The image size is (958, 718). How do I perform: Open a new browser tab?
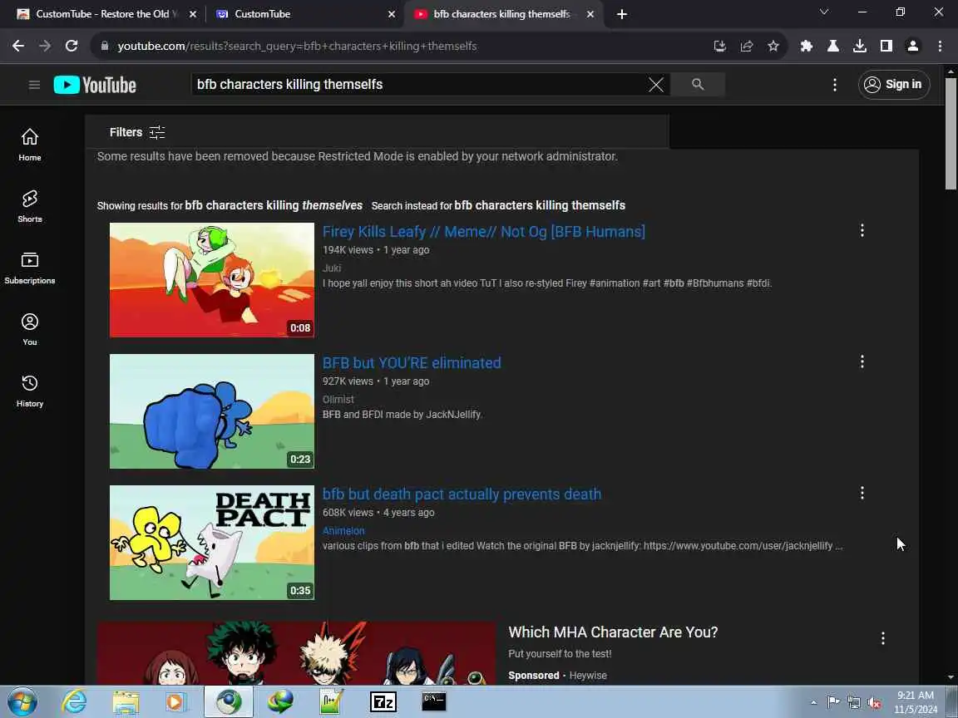coord(622,14)
